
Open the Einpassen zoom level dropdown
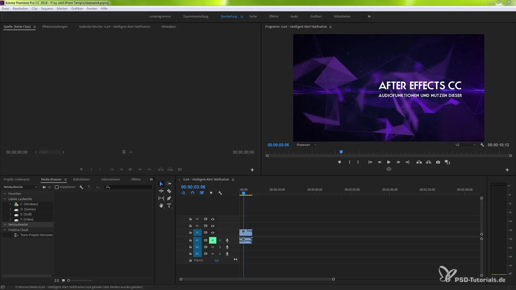[x=306, y=145]
